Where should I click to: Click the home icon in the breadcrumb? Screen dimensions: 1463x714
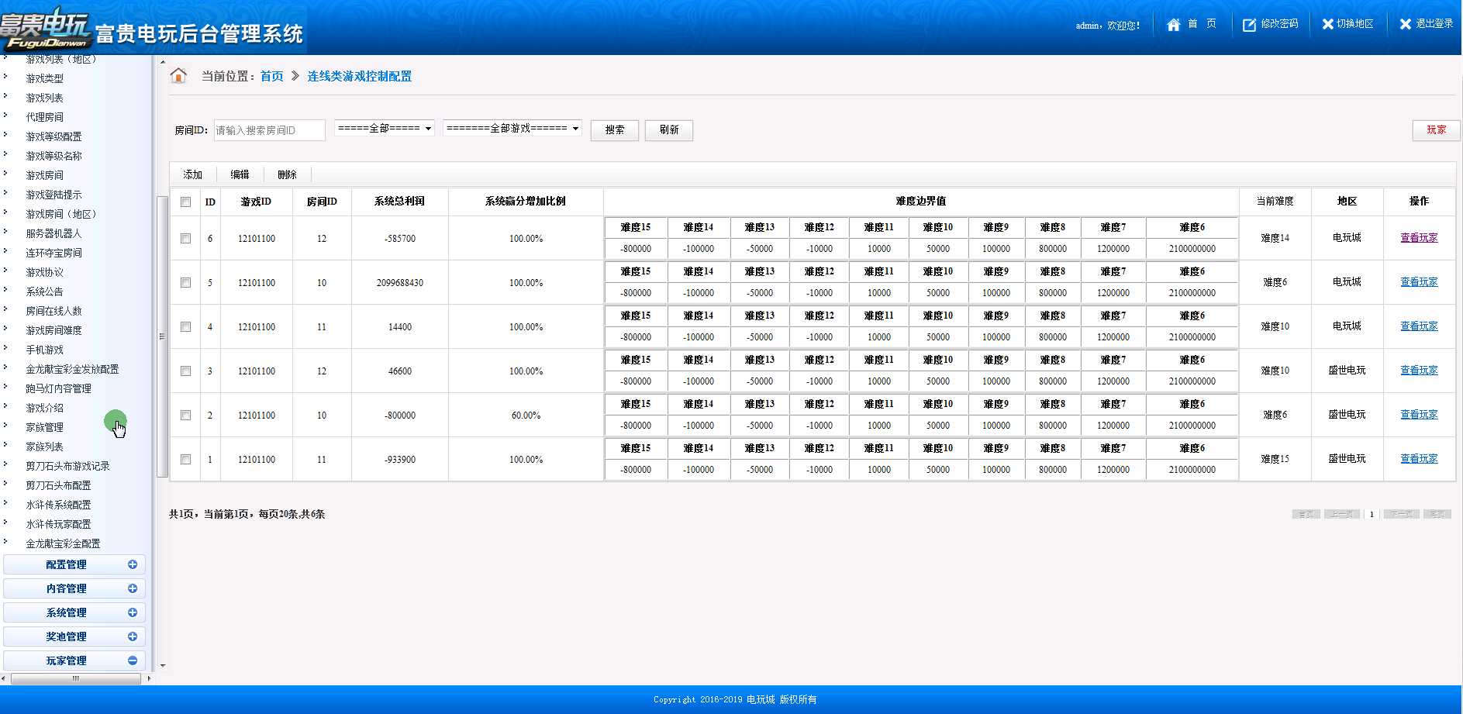click(178, 76)
